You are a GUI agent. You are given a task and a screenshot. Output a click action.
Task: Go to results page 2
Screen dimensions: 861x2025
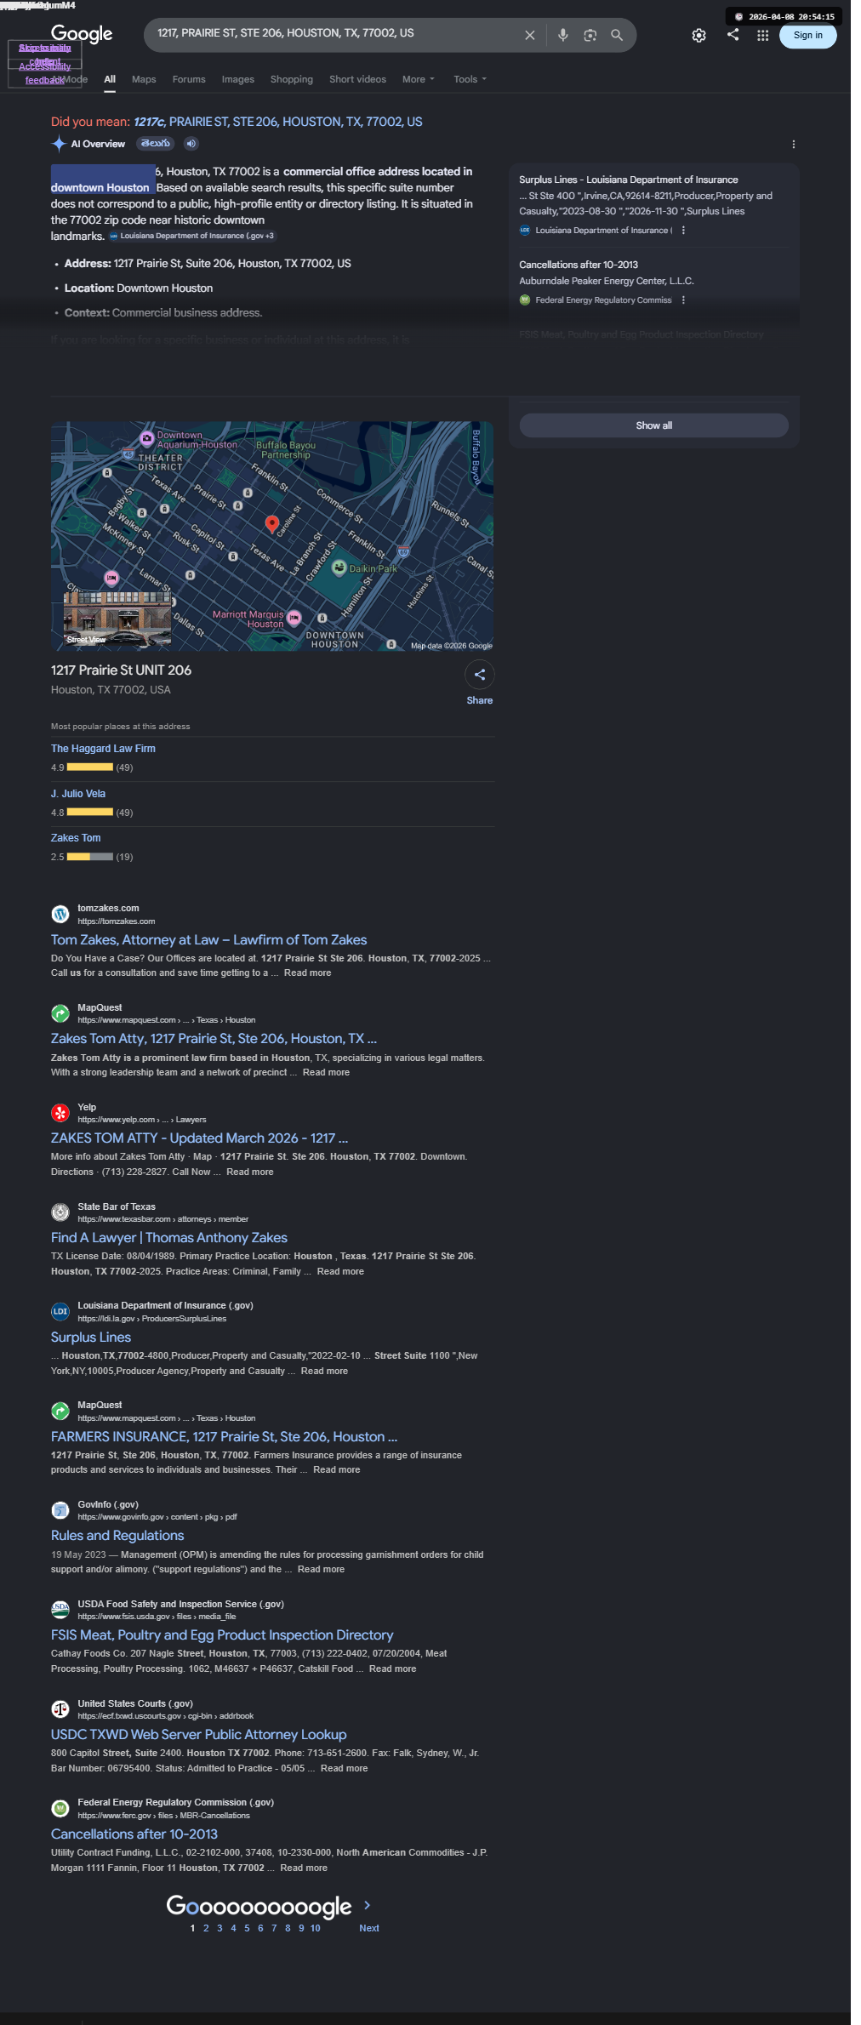206,1928
